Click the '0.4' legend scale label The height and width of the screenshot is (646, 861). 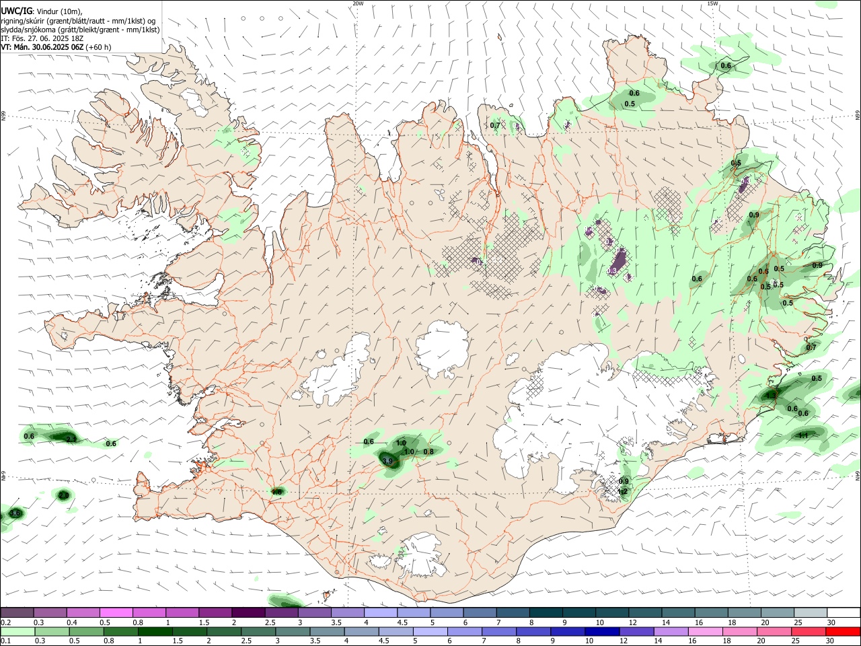click(x=72, y=622)
